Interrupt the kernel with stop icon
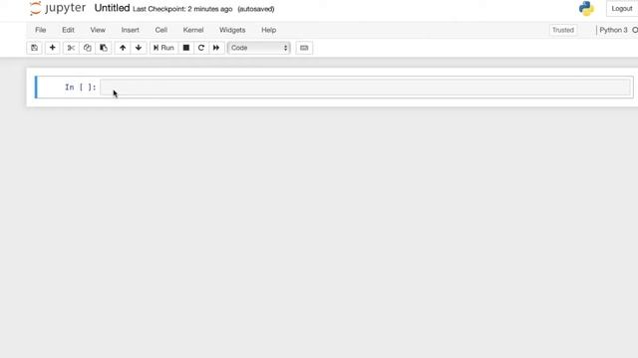The width and height of the screenshot is (638, 358). click(186, 48)
